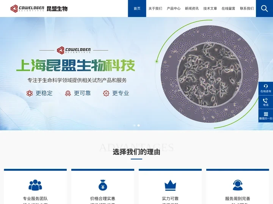This screenshot has width=273, height=204.
Task: Open the 联系我们 menu item
Action: pyautogui.click(x=247, y=8)
